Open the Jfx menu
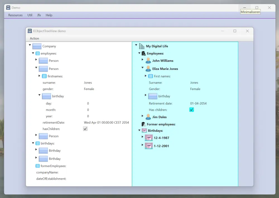 point(39,15)
